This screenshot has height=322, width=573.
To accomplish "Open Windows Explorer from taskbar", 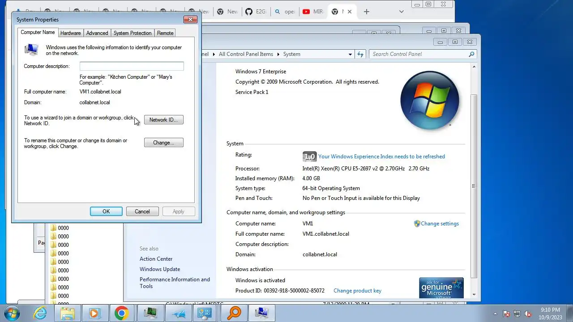I will pyautogui.click(x=68, y=313).
